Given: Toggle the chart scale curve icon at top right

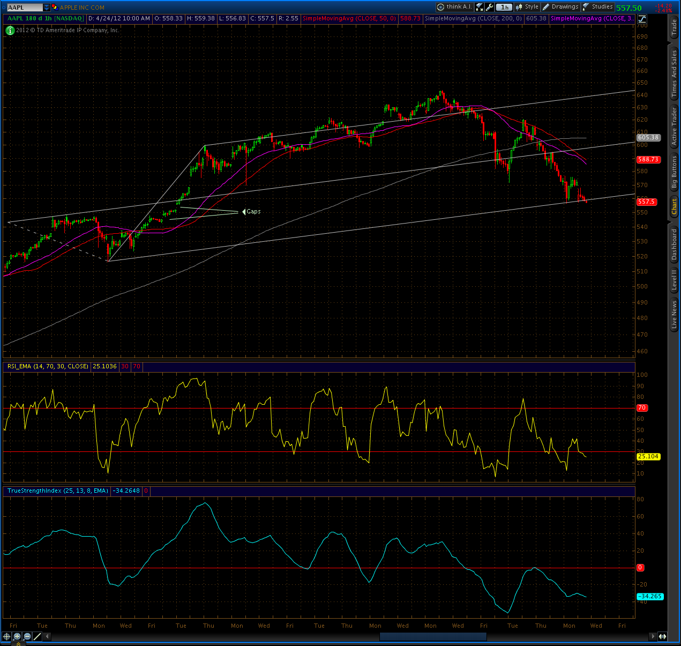Looking at the screenshot, I should [642, 18].
